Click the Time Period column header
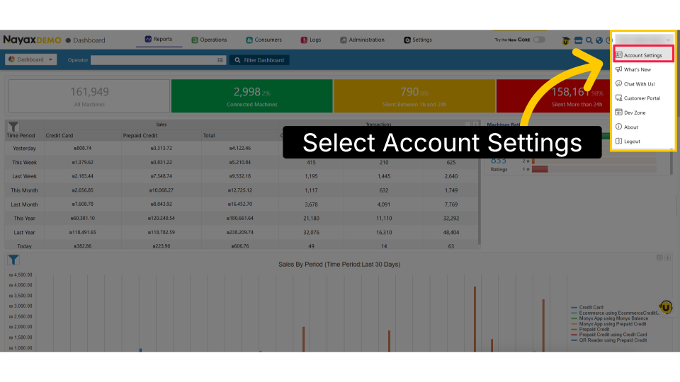Viewport: 680px width, 382px height. (x=21, y=136)
